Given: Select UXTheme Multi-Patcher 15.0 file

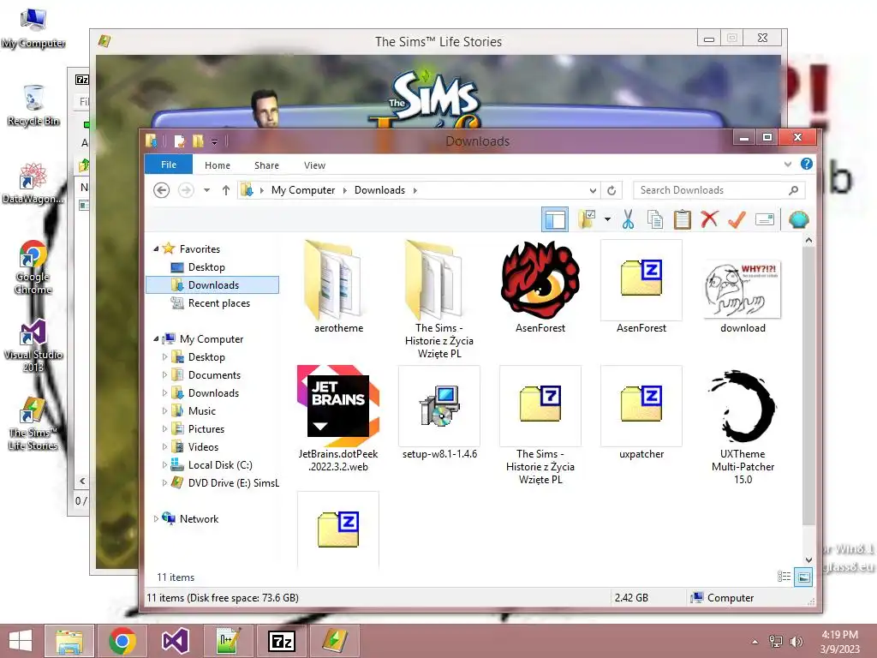Looking at the screenshot, I should 743,425.
